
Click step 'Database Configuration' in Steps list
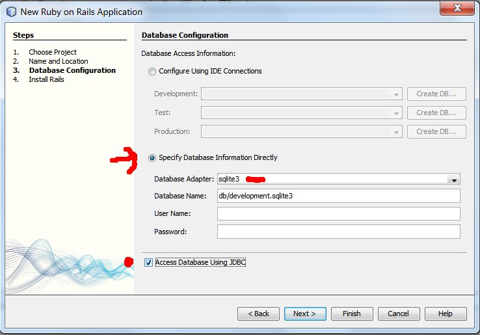72,70
